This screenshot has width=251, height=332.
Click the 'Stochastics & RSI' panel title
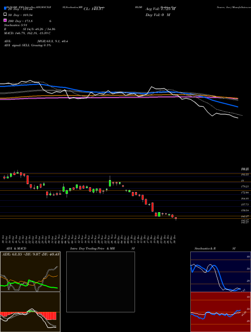pyautogui.click(x=215, y=248)
